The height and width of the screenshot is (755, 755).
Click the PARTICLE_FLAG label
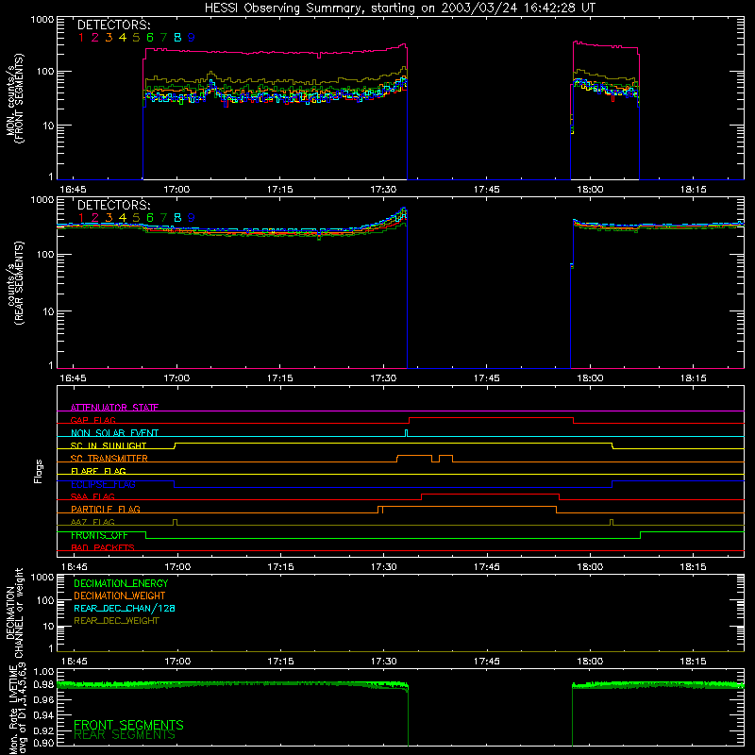[106, 509]
